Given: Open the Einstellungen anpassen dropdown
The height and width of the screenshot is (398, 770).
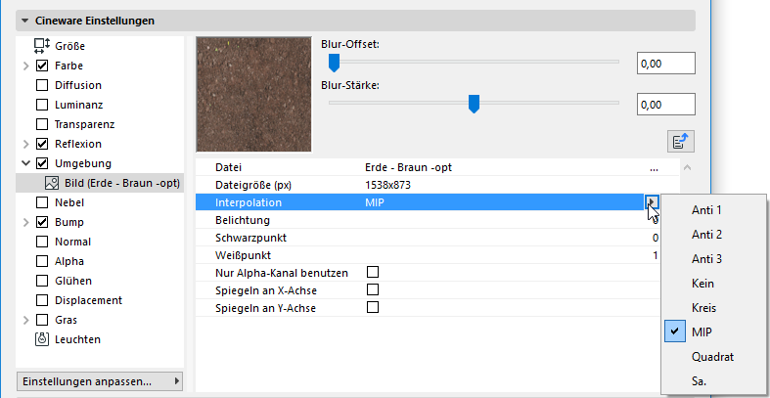Looking at the screenshot, I should coord(99,381).
